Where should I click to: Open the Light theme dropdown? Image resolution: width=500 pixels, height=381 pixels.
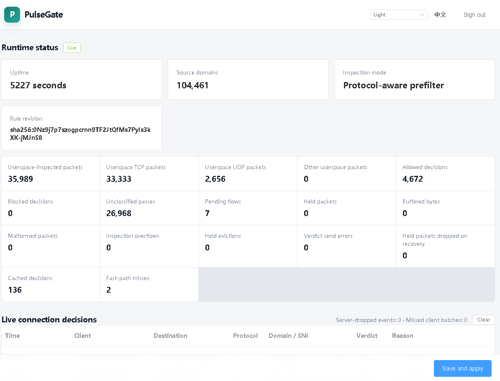[x=399, y=15]
